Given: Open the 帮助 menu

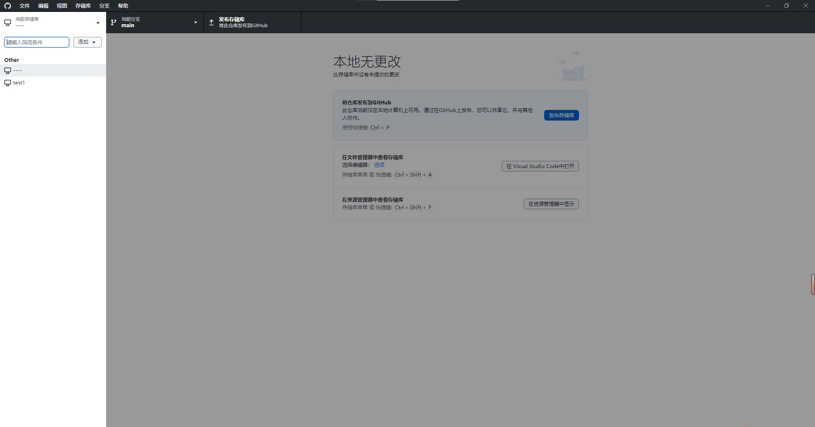Looking at the screenshot, I should [x=123, y=6].
